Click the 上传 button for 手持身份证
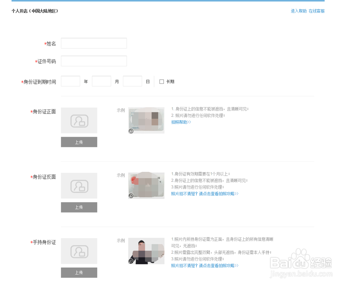This screenshot has width=352, height=286. (x=79, y=272)
